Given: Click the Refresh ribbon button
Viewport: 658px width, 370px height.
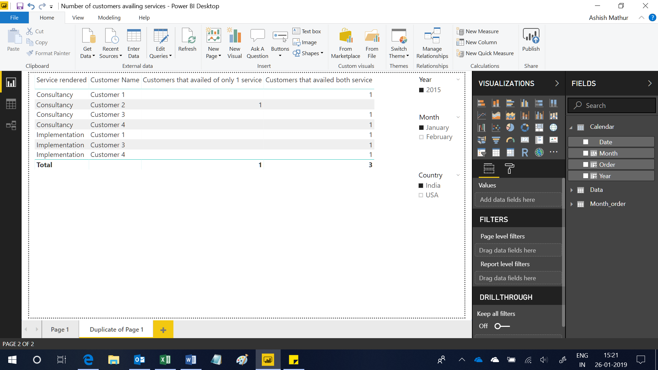Looking at the screenshot, I should pyautogui.click(x=187, y=40).
